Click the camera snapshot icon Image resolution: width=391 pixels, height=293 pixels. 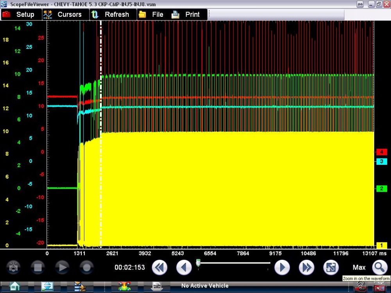point(14,268)
